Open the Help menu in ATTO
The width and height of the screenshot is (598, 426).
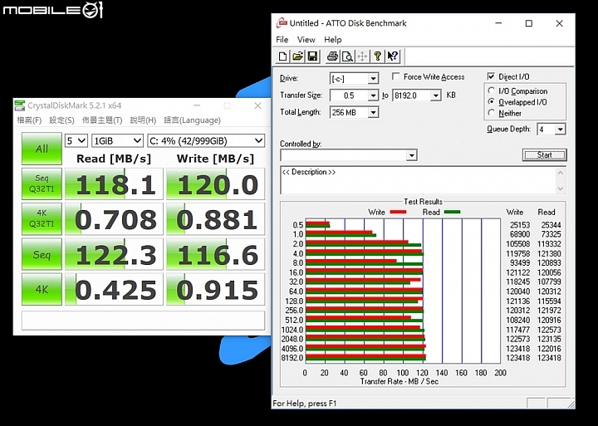coord(332,40)
